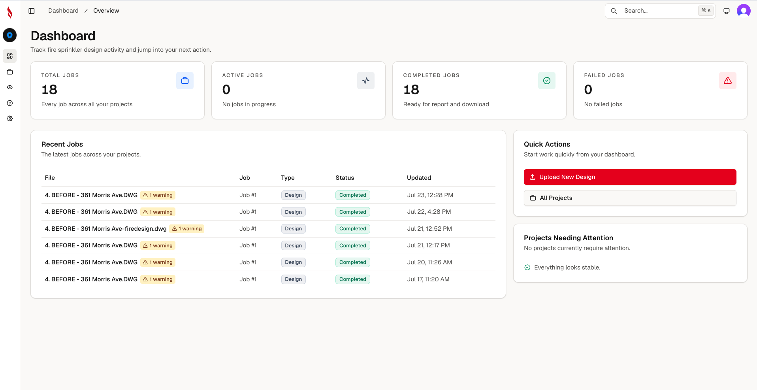Screen dimensions: 757x390
Task: Click Projects Needing Attention heading
Action: click(569, 238)
